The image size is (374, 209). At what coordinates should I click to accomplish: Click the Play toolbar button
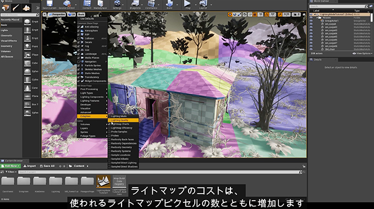[x=188, y=4]
